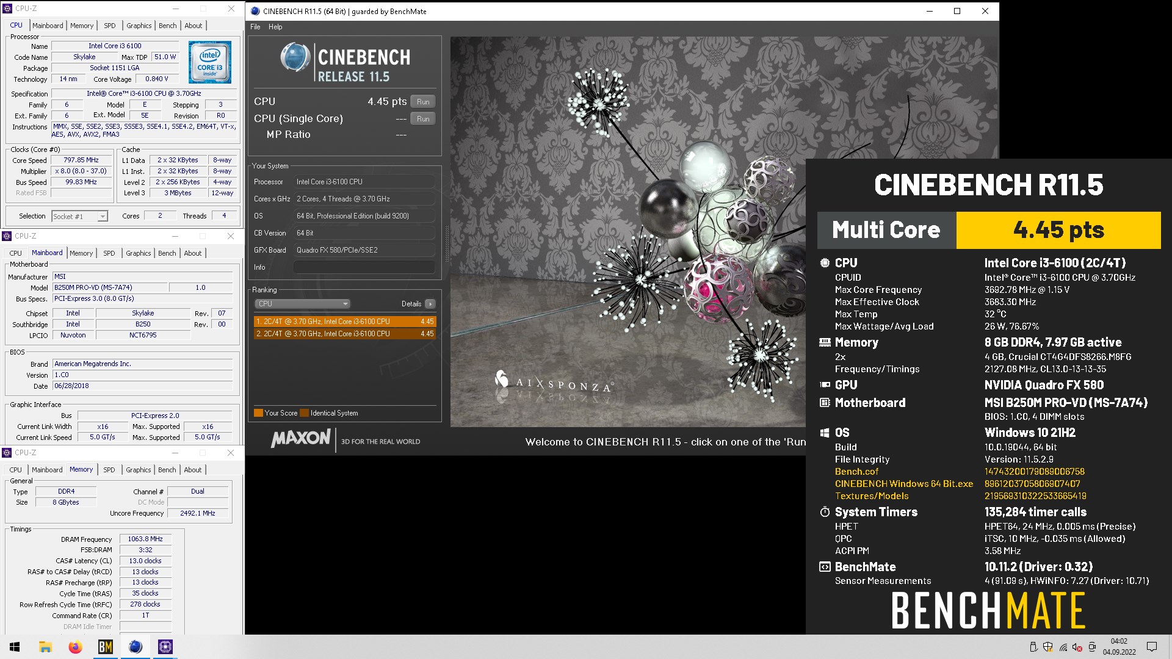Launch Firefox from the taskbar
The width and height of the screenshot is (1172, 659).
[x=75, y=647]
